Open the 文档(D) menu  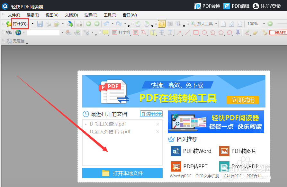pos(71,15)
